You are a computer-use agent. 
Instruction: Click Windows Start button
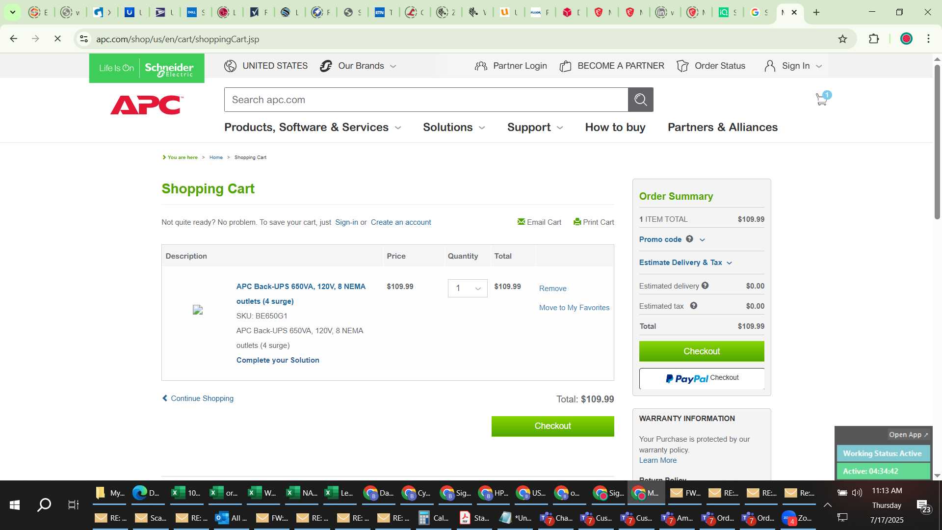pyautogui.click(x=15, y=505)
